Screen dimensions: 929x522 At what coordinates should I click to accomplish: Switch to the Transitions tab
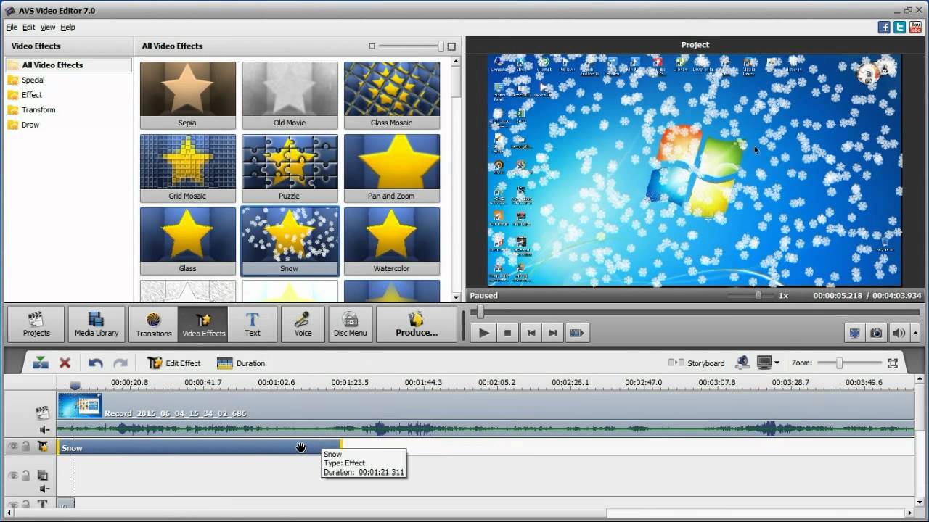(x=153, y=324)
